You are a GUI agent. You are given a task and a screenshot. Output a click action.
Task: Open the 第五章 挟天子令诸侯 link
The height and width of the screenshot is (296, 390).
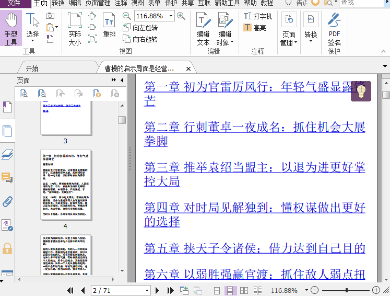[255, 248]
